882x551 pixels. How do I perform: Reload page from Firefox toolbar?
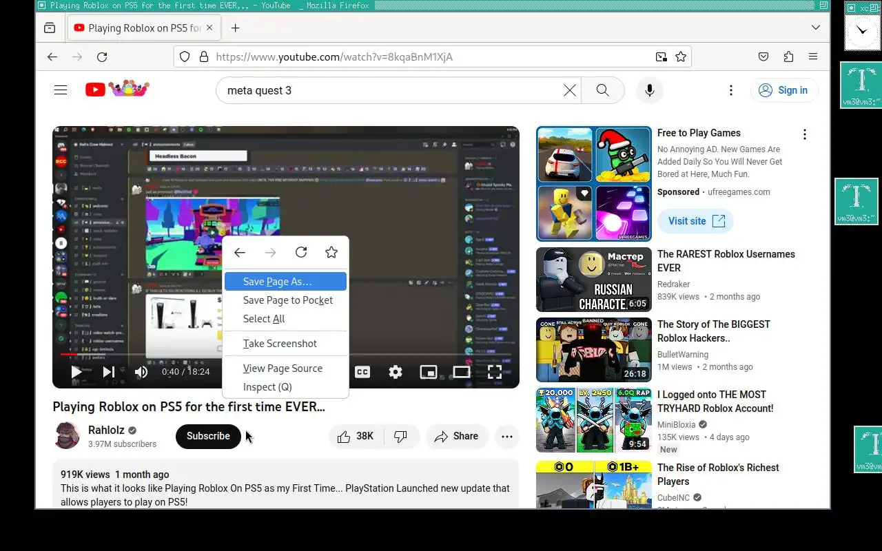(102, 57)
